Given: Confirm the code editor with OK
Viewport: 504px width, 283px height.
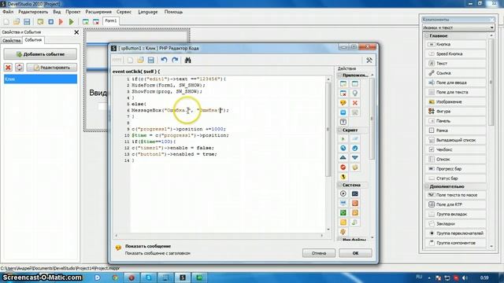Looking at the screenshot, I should 355,253.
